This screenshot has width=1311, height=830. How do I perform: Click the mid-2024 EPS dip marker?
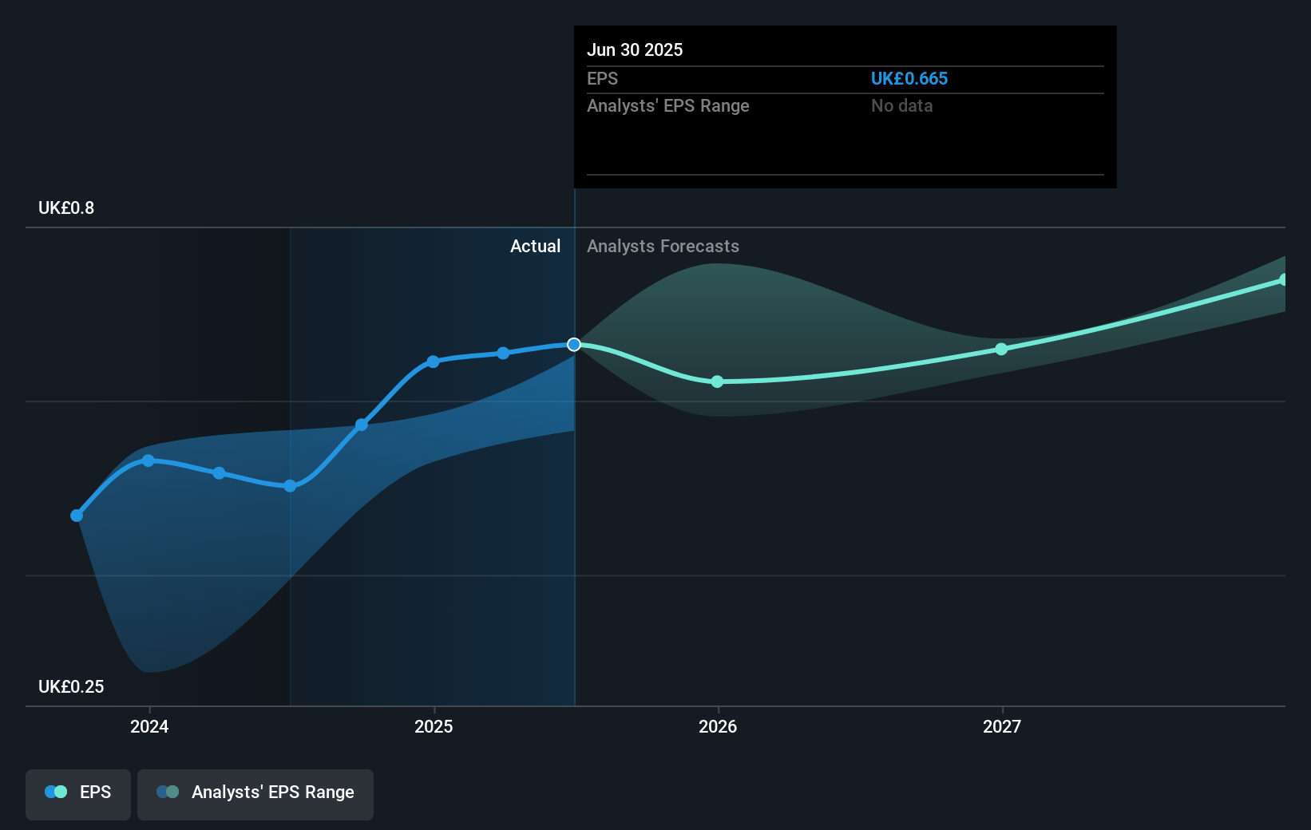point(288,485)
